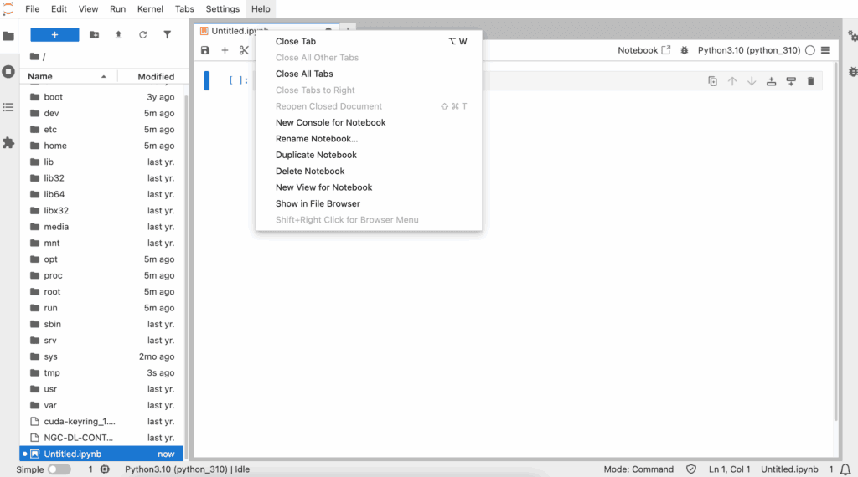Sort files by the Modified column
This screenshot has width=858, height=477.
pyautogui.click(x=156, y=77)
